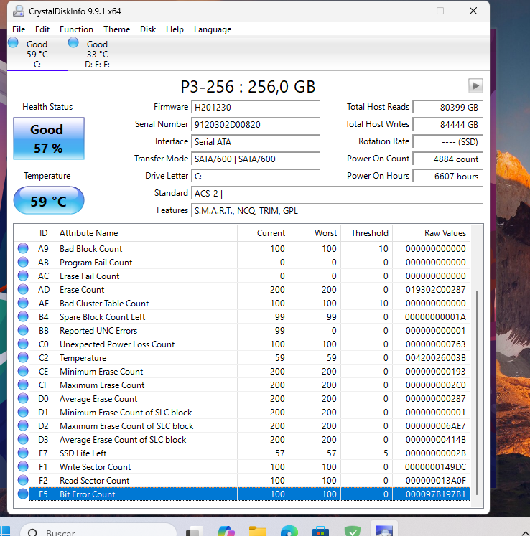Image resolution: width=530 pixels, height=536 pixels.
Task: Open the Language menu
Action: (213, 29)
